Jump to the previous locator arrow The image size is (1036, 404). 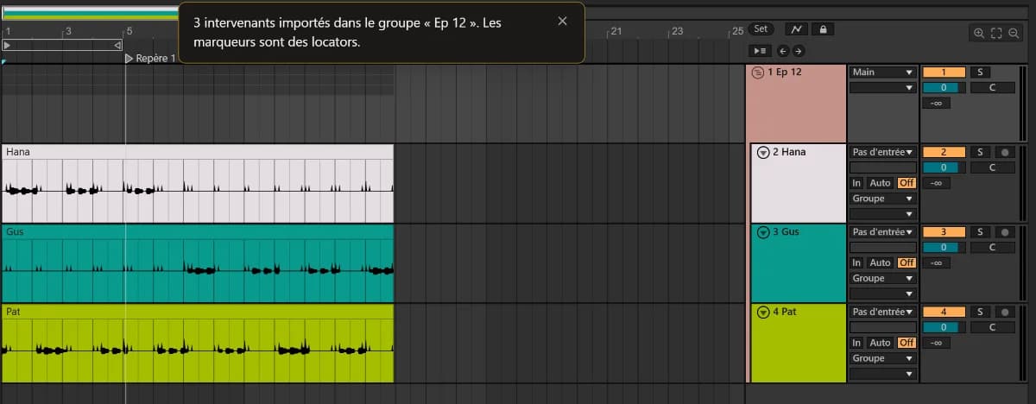pyautogui.click(x=782, y=51)
